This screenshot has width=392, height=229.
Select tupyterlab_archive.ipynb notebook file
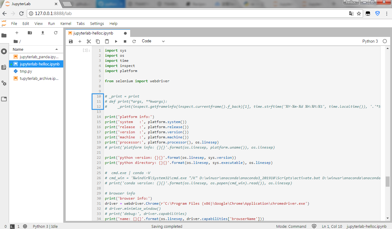(x=36, y=79)
